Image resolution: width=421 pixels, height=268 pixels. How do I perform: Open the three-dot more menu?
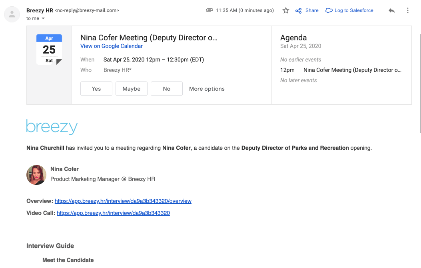407,10
